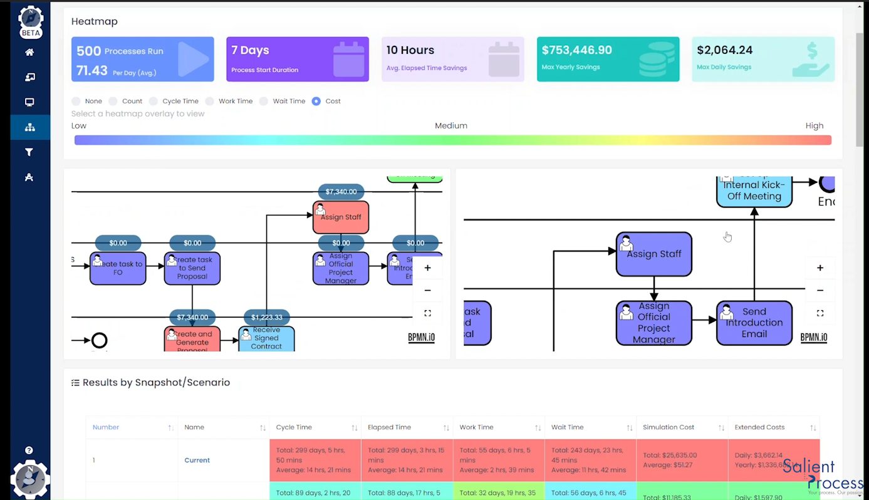The height and width of the screenshot is (500, 869).
Task: Enable the Count heatmap overlay
Action: pyautogui.click(x=113, y=101)
